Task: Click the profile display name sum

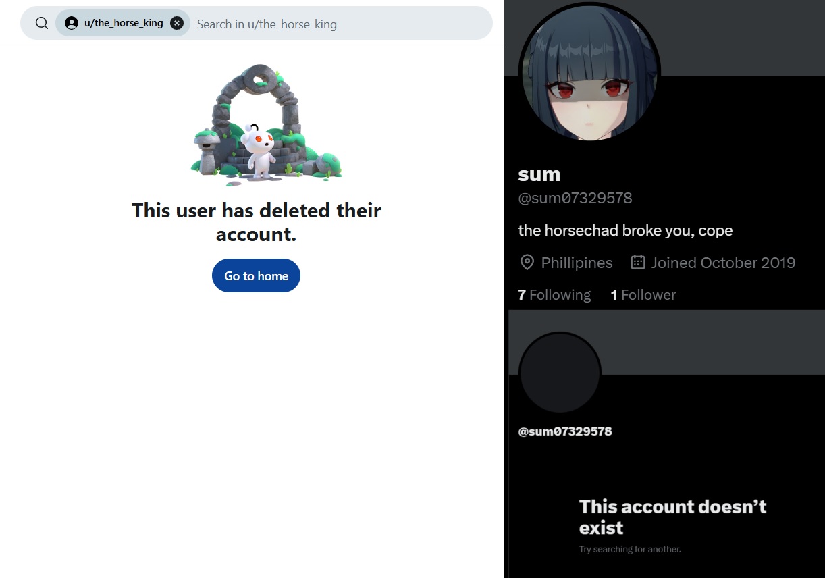Action: pyautogui.click(x=539, y=174)
